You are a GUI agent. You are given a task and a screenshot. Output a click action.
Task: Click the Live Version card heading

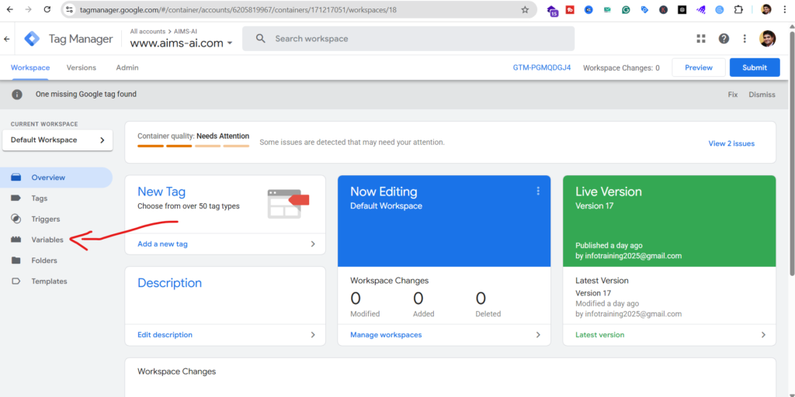pyautogui.click(x=609, y=192)
